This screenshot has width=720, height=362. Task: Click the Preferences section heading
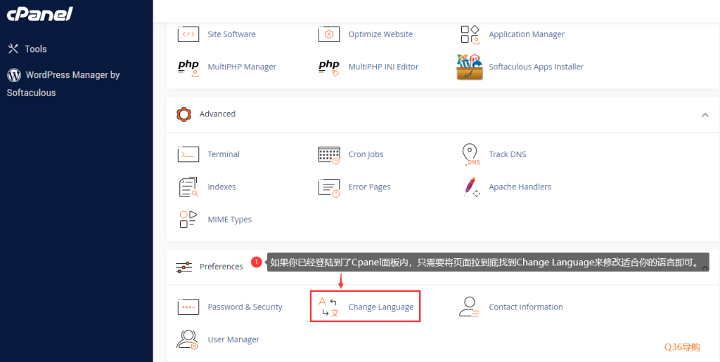click(221, 267)
